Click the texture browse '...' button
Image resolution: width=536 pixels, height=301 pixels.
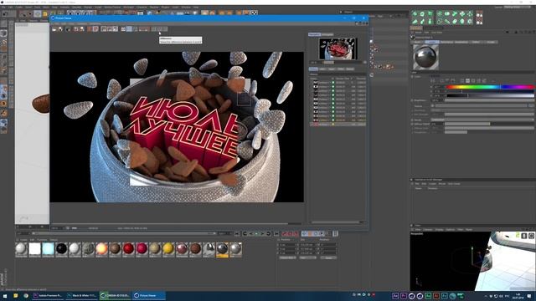pos(531,106)
